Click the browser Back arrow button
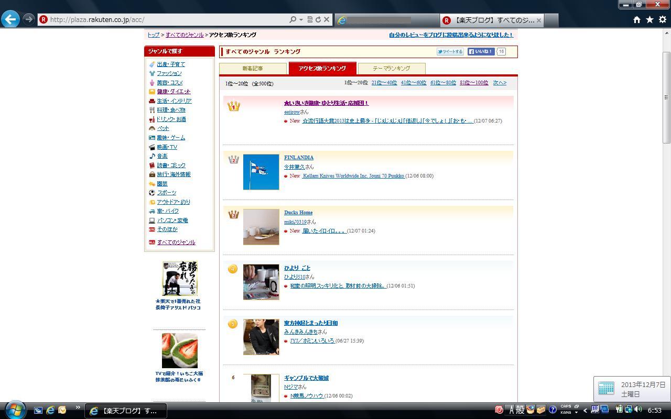 (x=10, y=19)
